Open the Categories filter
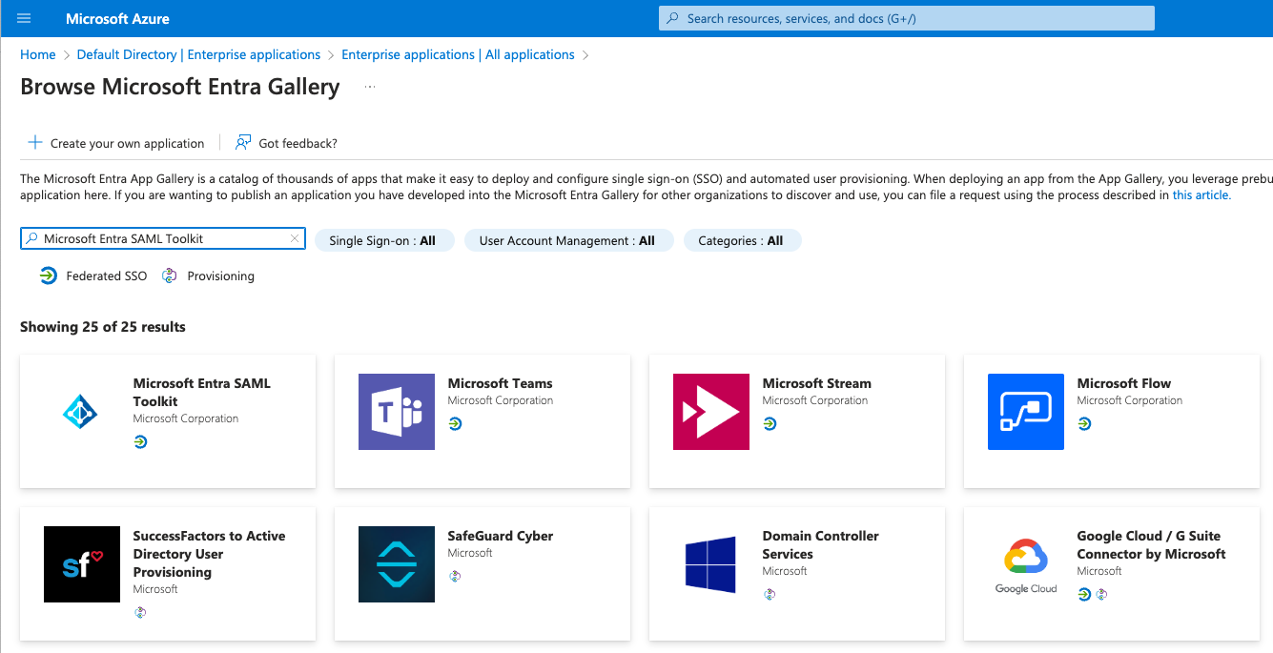 [x=741, y=241]
